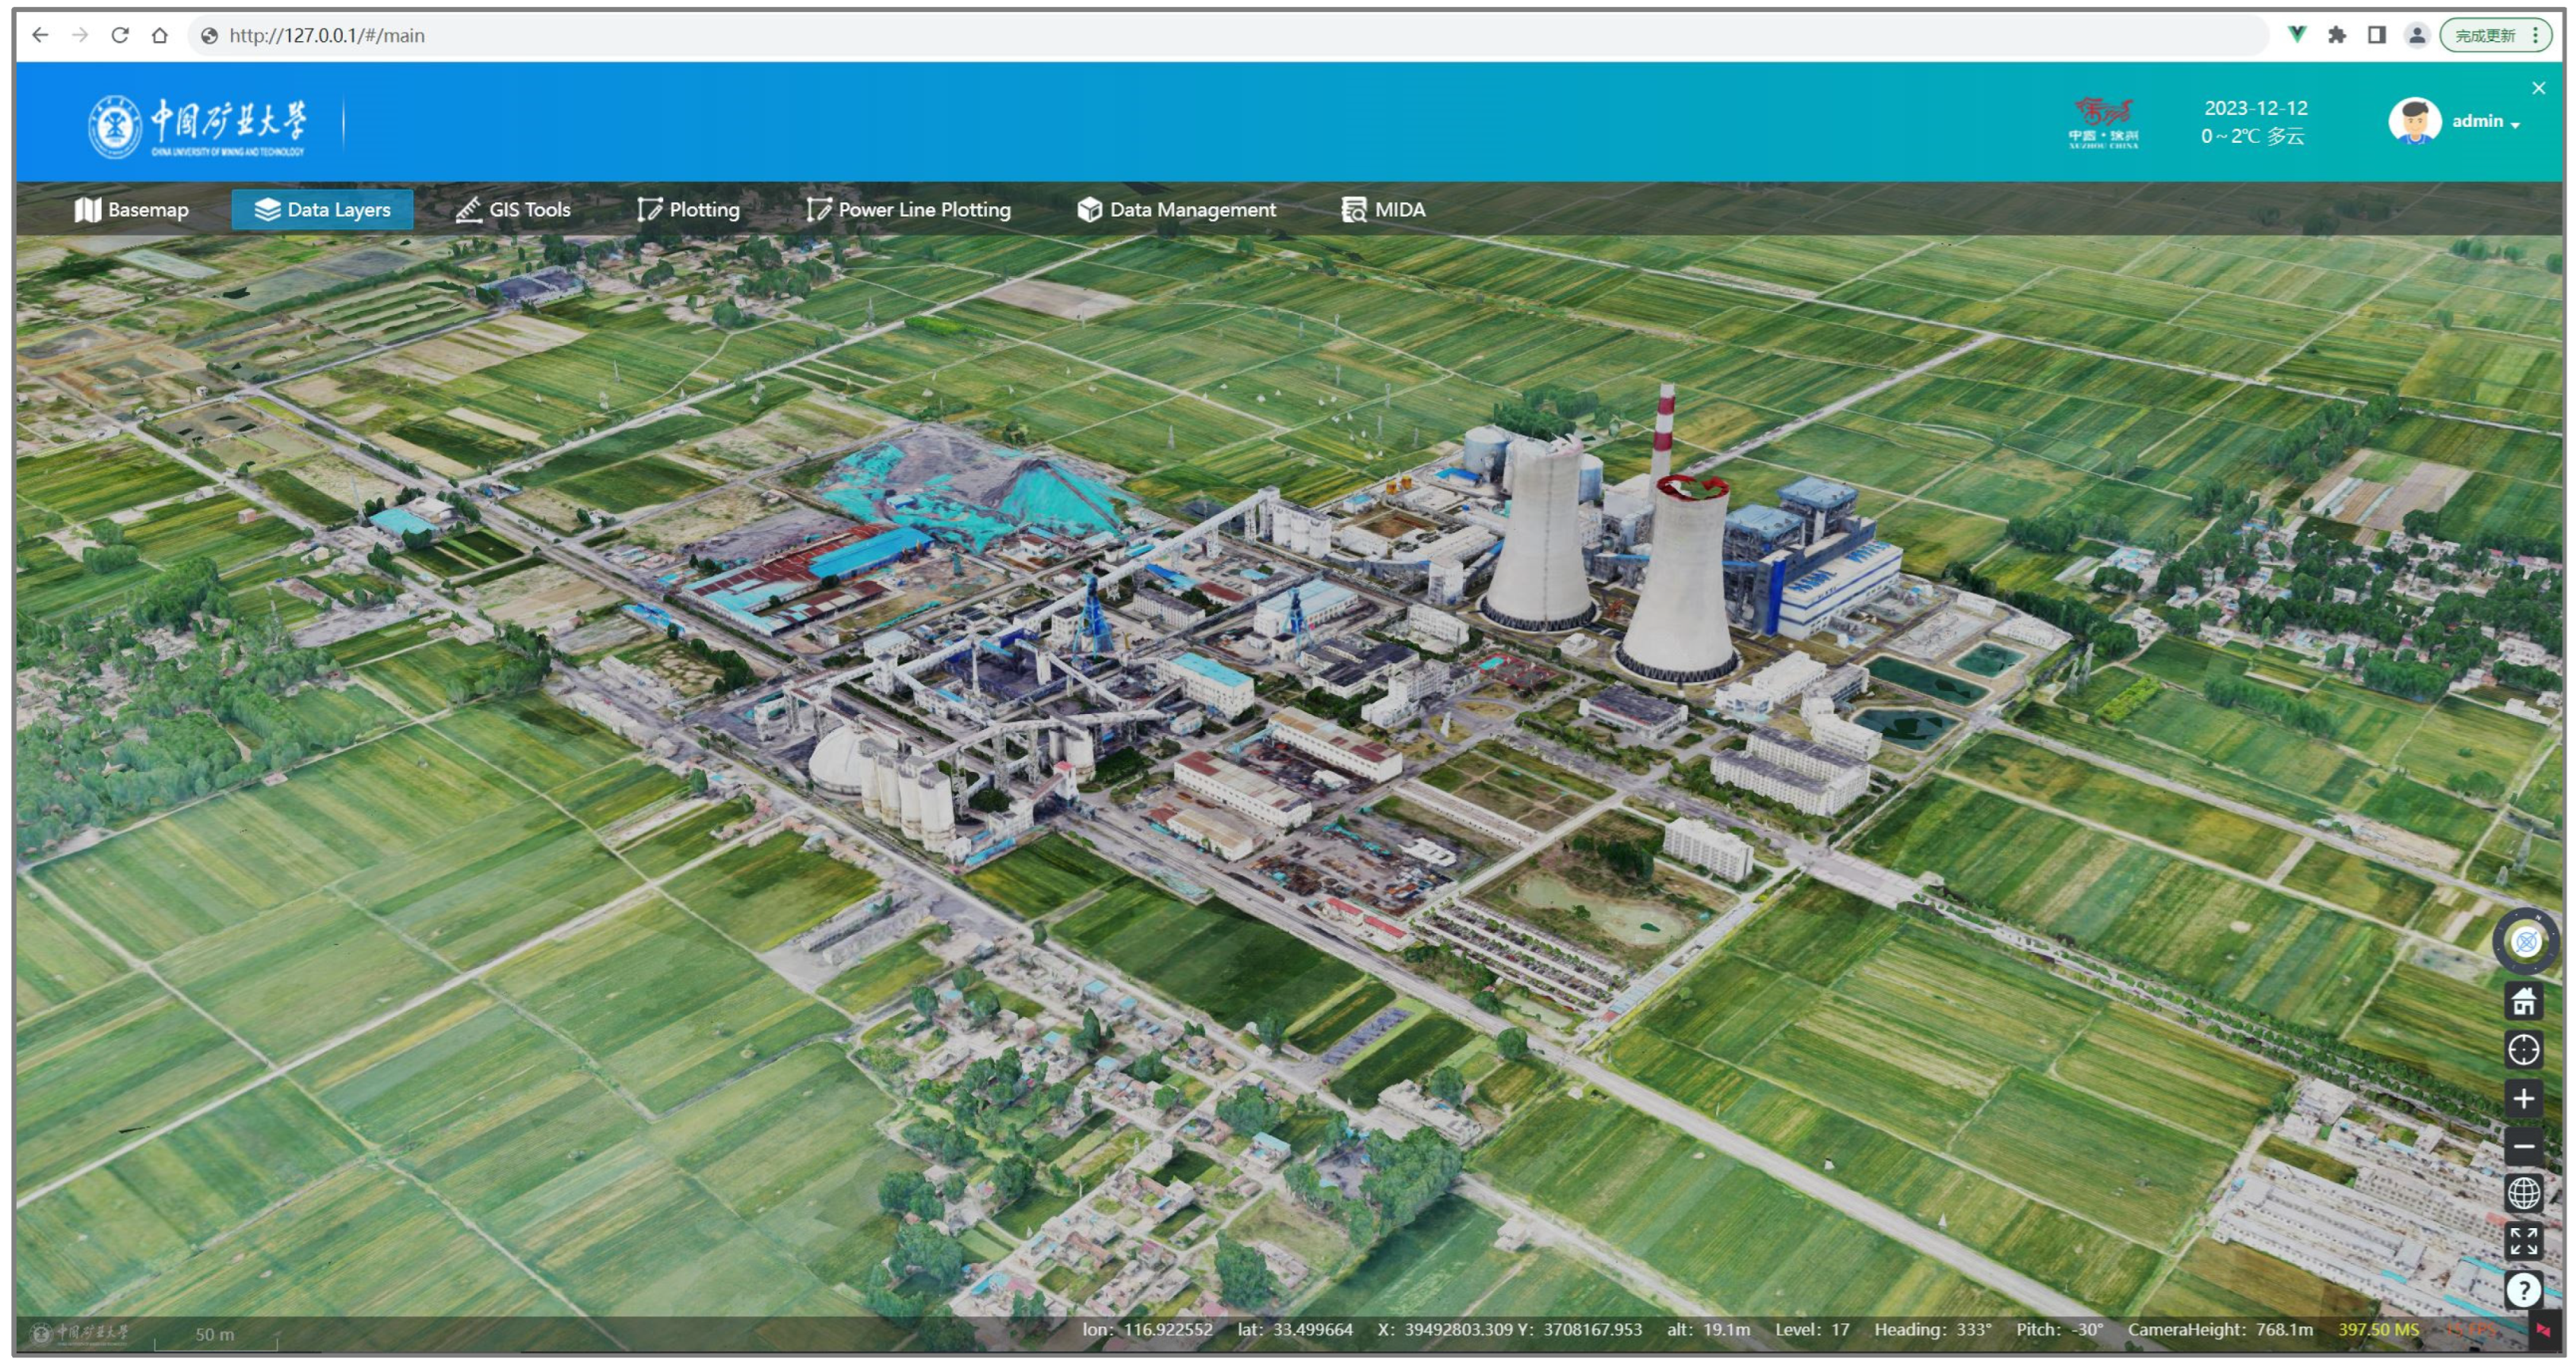Image resolution: width=2576 pixels, height=1371 pixels.
Task: Open the GIS Tools menu
Action: [513, 210]
